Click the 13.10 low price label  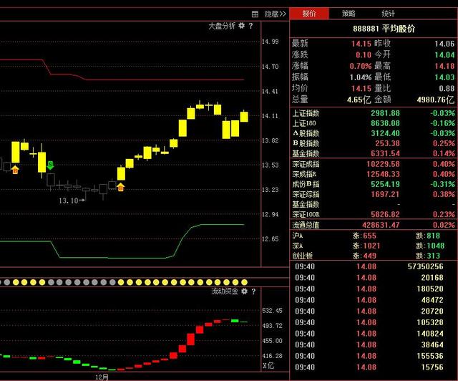[69, 201]
